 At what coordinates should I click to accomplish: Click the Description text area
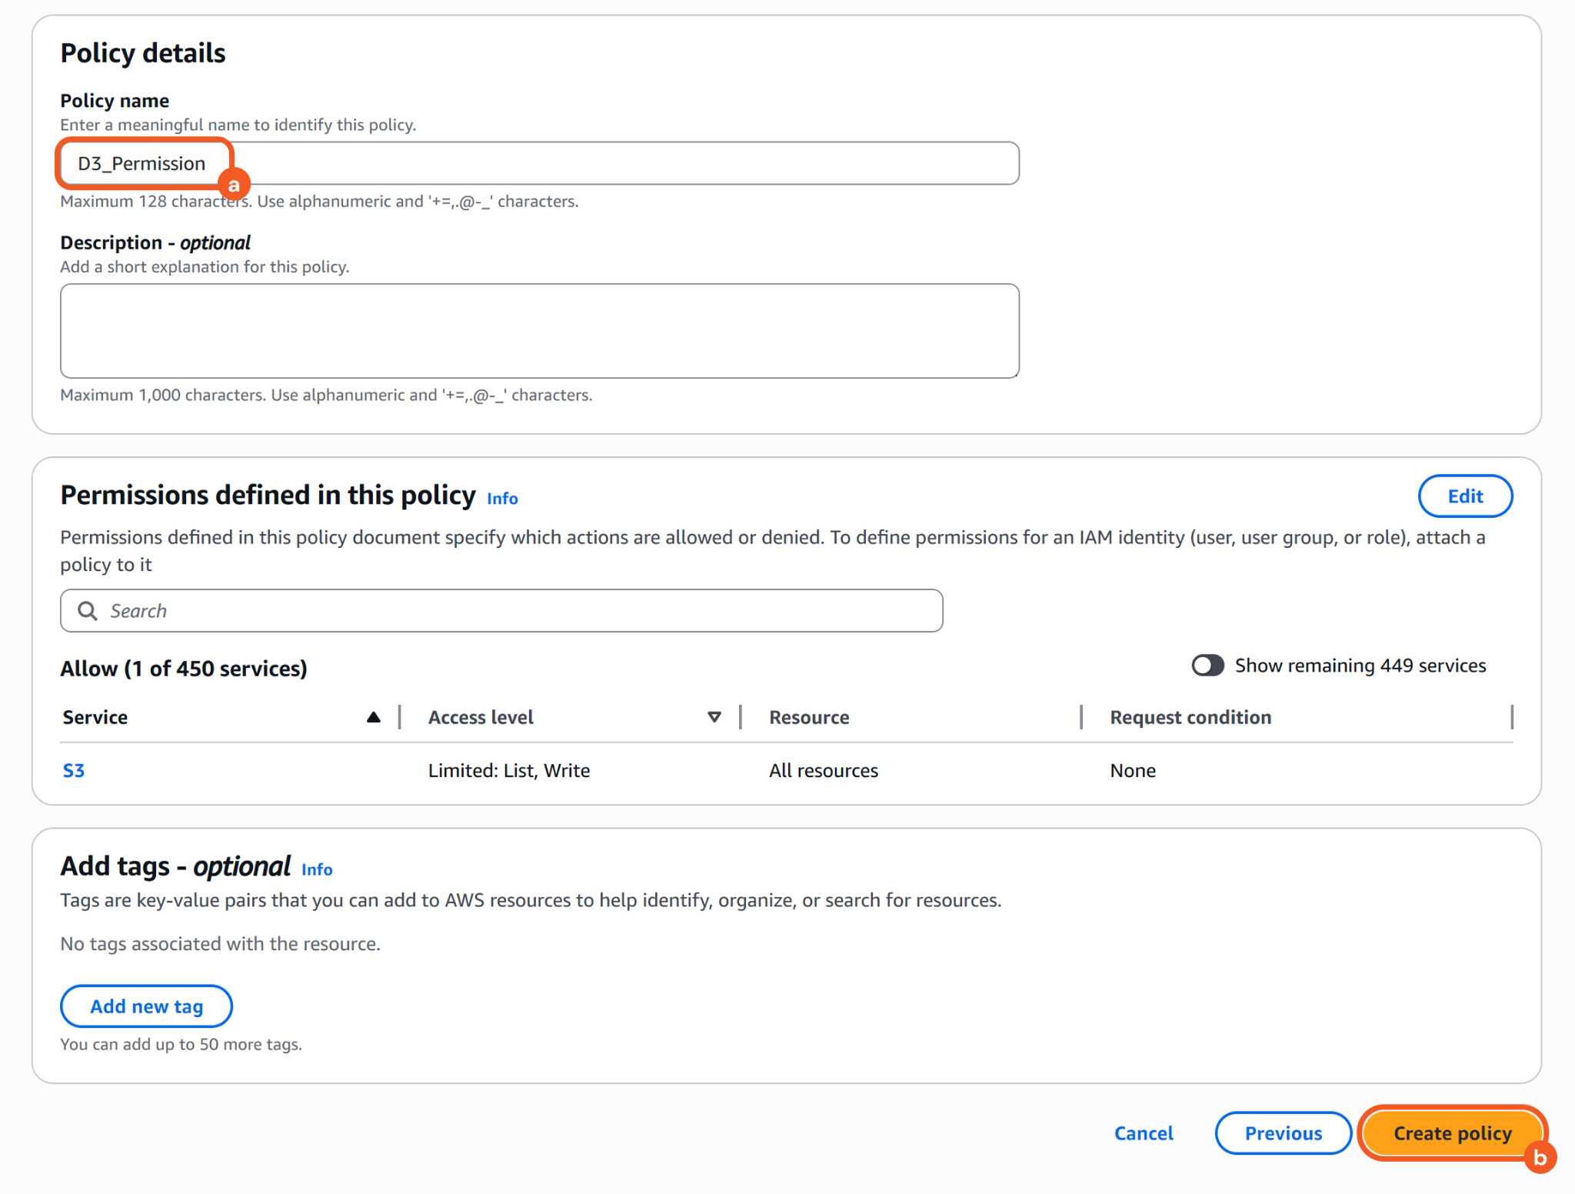pyautogui.click(x=538, y=331)
